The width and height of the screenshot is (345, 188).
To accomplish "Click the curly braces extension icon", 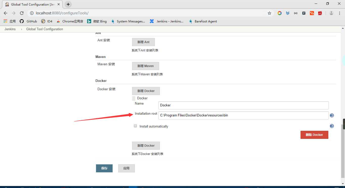I will (x=296, y=13).
